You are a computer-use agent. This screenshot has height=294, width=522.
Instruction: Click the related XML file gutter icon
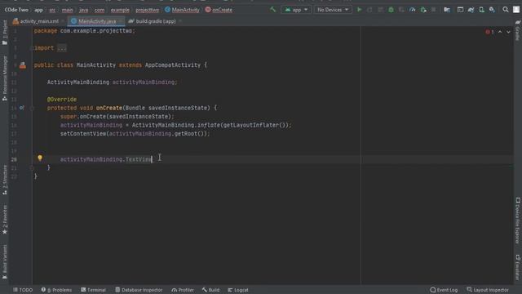point(23,65)
